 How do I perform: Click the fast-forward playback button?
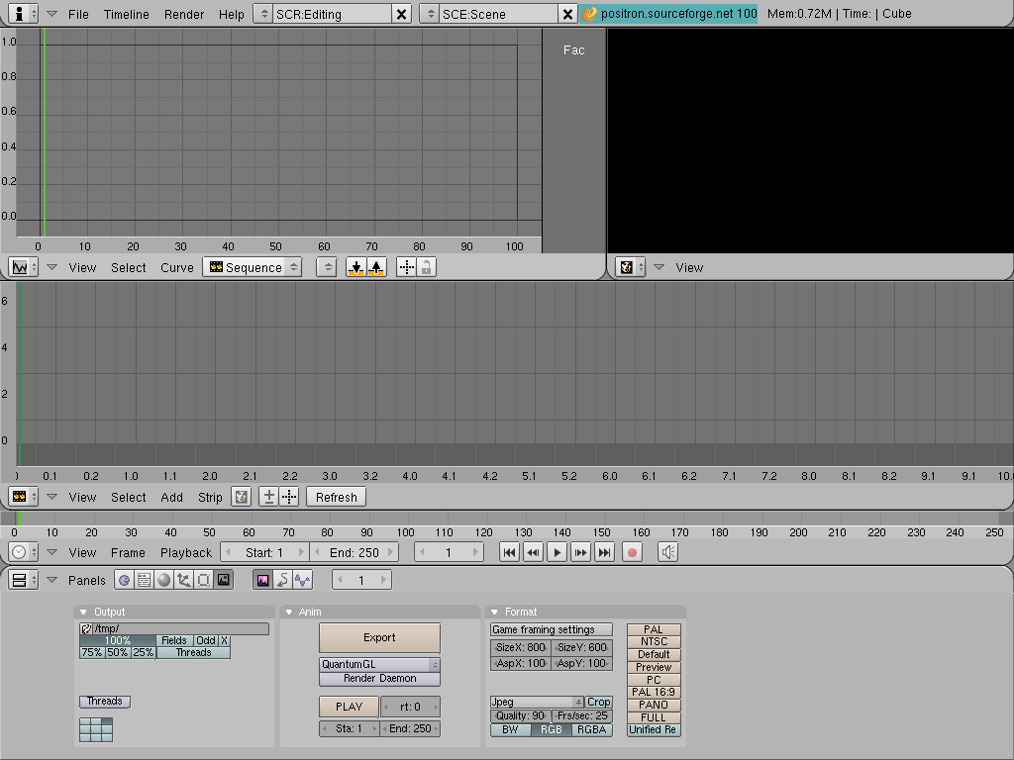[580, 552]
